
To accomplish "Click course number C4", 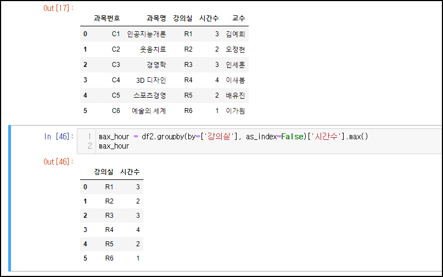I will pyautogui.click(x=116, y=80).
